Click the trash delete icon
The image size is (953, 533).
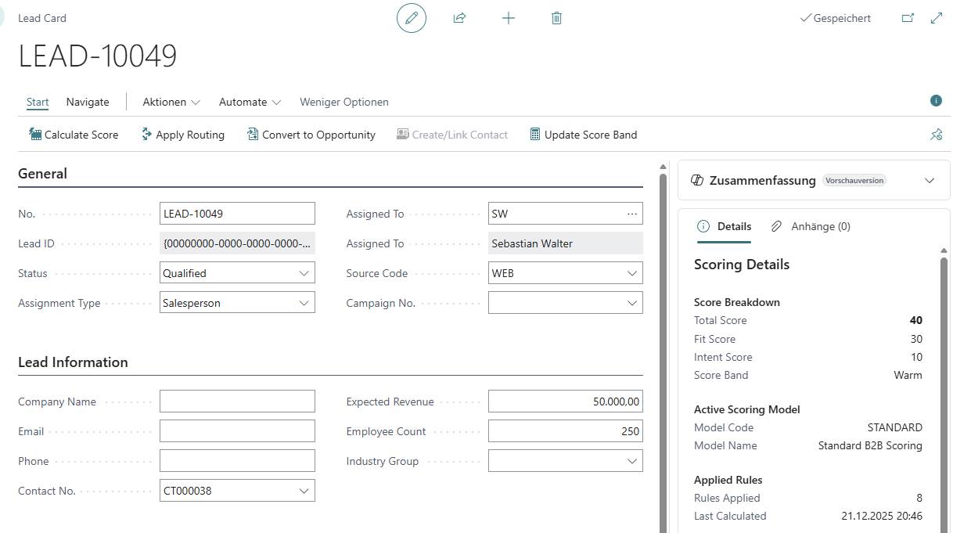(x=556, y=18)
